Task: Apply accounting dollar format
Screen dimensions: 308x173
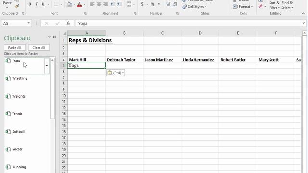Action: pos(142,4)
